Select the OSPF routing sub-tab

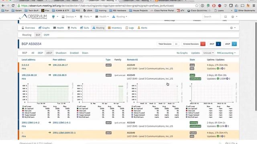[x=47, y=35]
